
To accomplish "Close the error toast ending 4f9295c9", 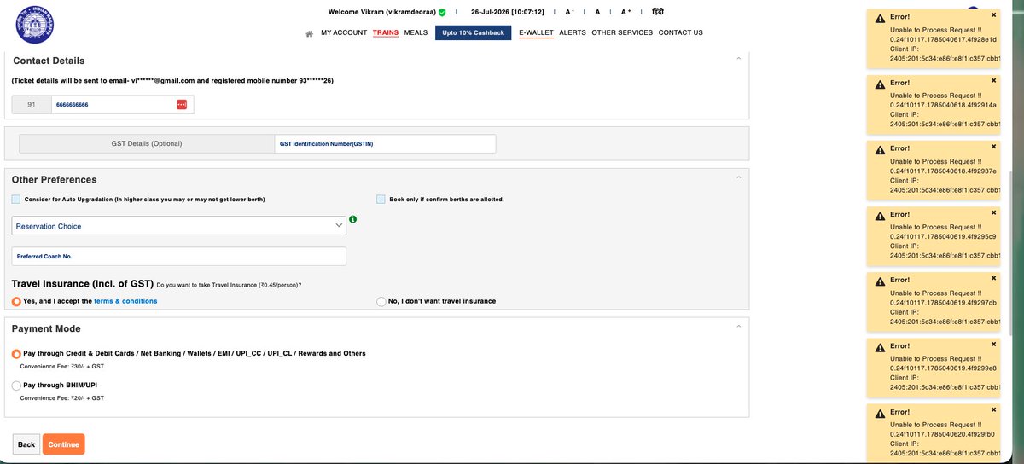I will click(x=993, y=212).
